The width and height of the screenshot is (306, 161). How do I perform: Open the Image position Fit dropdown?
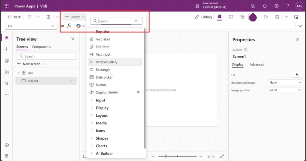[285, 90]
